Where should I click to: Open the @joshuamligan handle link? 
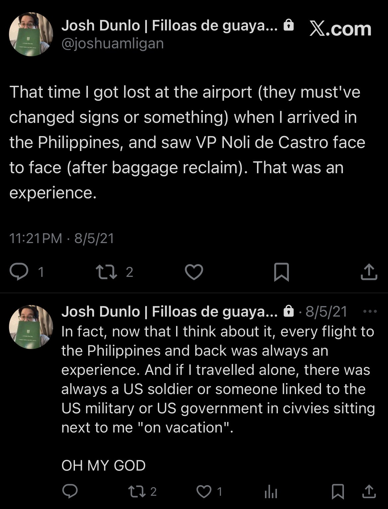tap(112, 43)
